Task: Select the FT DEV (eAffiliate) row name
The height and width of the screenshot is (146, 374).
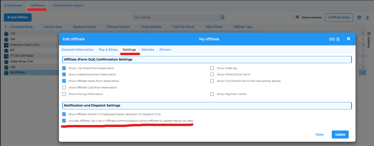Action: coord(22,56)
